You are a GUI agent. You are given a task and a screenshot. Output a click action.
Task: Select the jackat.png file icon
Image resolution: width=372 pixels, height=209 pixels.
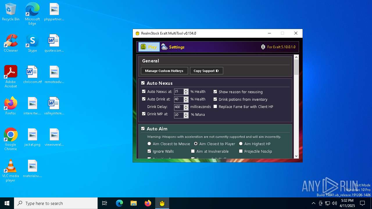32,138
